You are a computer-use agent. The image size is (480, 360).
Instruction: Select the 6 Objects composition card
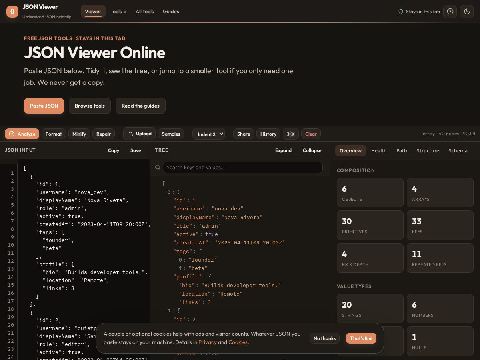pyautogui.click(x=370, y=192)
